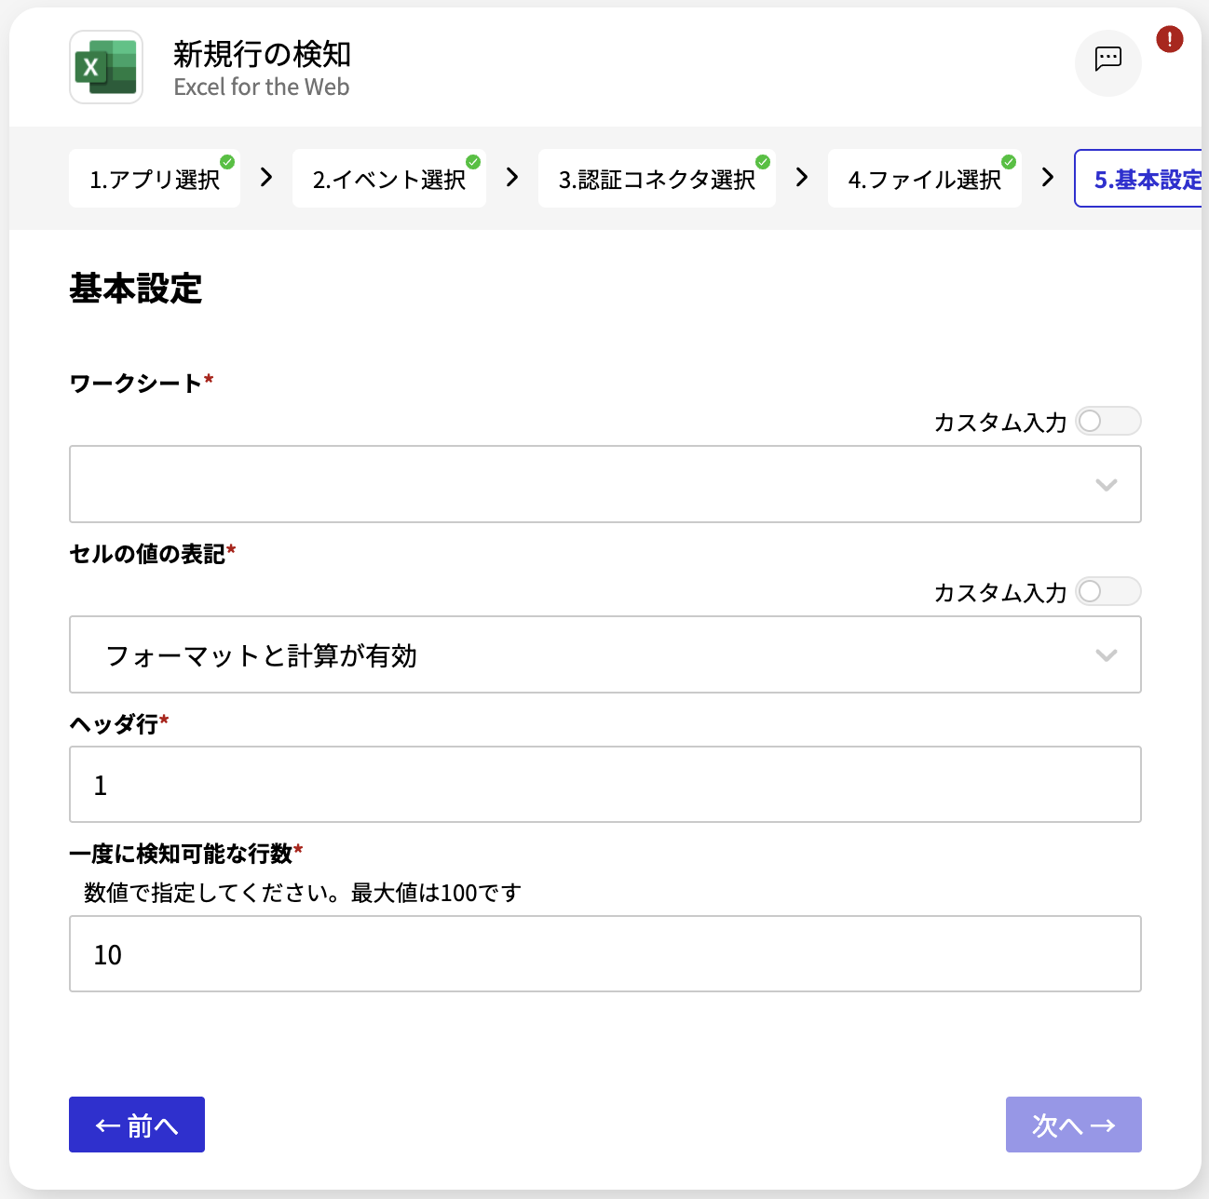This screenshot has width=1209, height=1199.
Task: Click the chevron after 1.アプリ選択
Action: pyautogui.click(x=266, y=177)
